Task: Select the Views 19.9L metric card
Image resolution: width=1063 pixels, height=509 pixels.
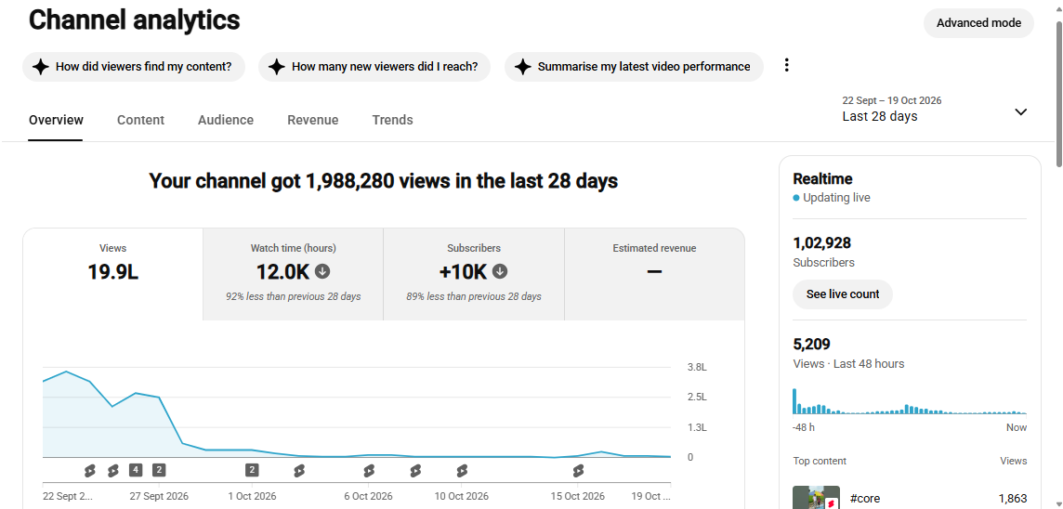Action: click(x=112, y=274)
